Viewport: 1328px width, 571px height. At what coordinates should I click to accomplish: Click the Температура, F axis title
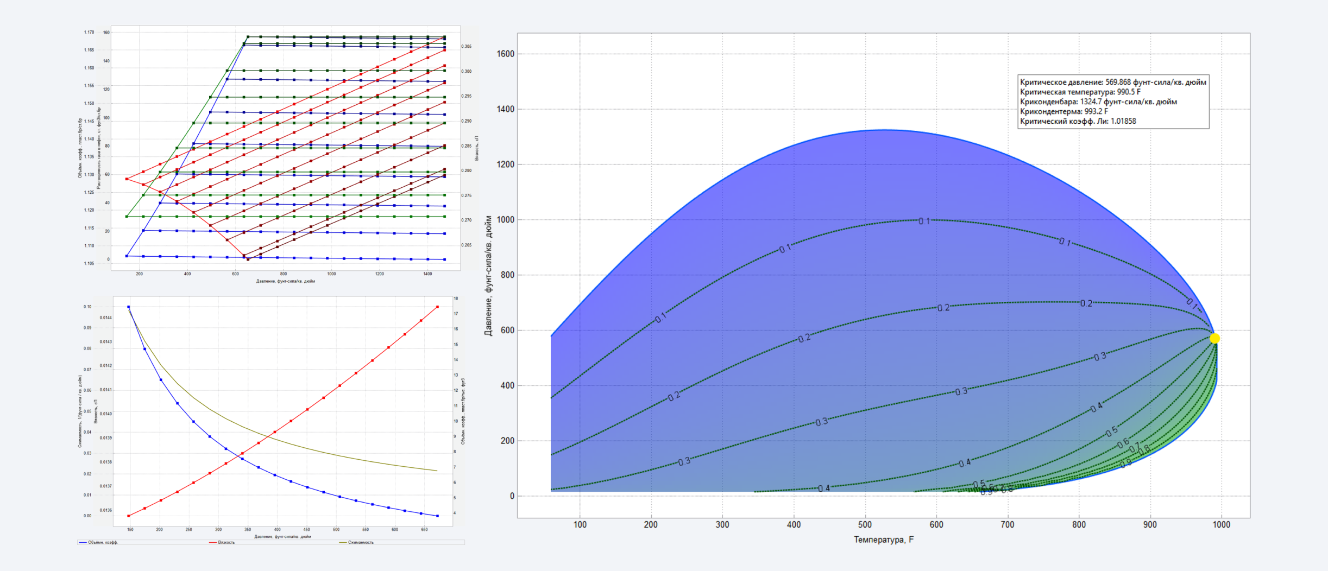[x=884, y=540]
